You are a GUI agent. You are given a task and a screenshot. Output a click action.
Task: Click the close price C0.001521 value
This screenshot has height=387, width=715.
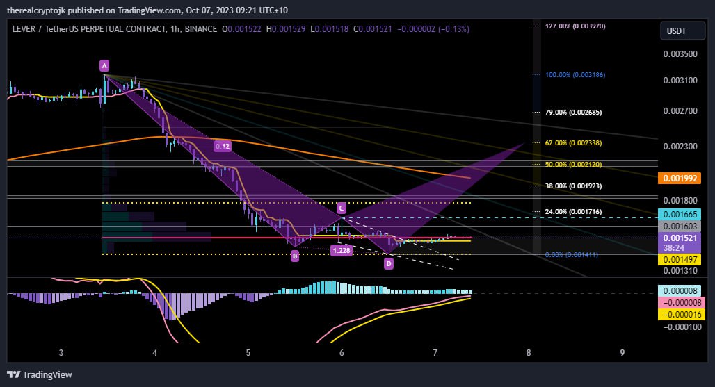pos(373,28)
